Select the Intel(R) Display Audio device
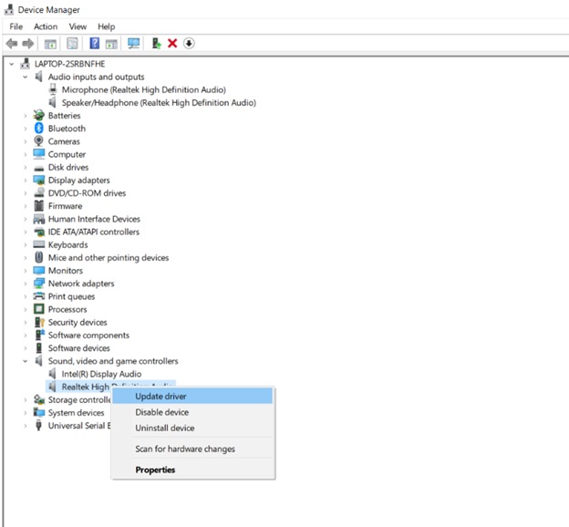The width and height of the screenshot is (569, 527). point(100,374)
